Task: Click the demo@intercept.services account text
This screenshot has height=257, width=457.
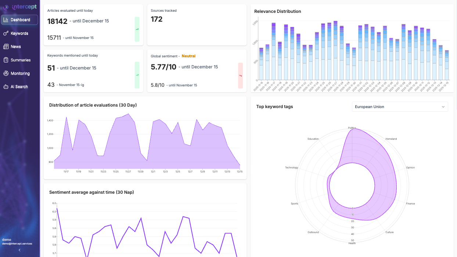Action: 17,244
